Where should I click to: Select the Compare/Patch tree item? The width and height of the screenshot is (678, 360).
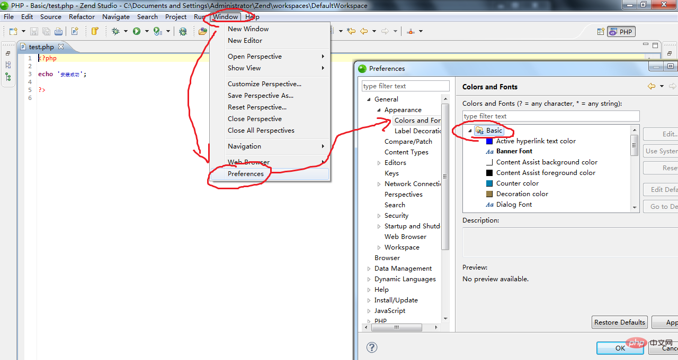[408, 142]
